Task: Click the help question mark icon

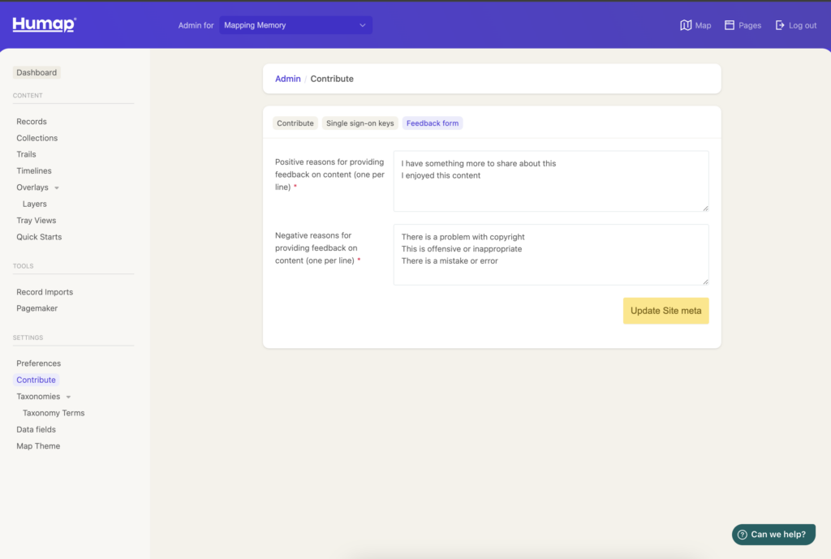Action: click(x=742, y=535)
